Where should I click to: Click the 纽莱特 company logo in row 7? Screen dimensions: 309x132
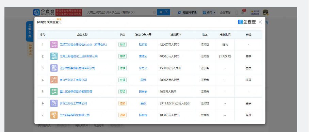coord(54,115)
